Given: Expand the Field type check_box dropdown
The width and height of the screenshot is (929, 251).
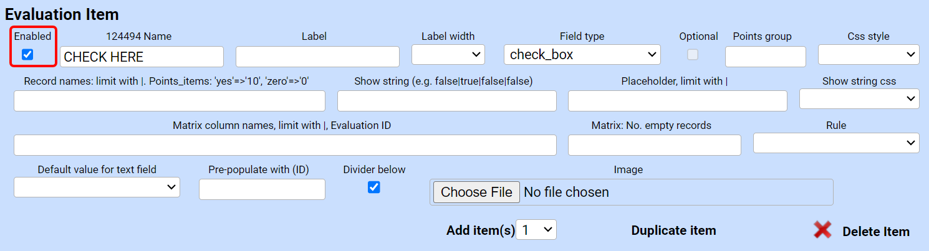Looking at the screenshot, I should tap(582, 55).
